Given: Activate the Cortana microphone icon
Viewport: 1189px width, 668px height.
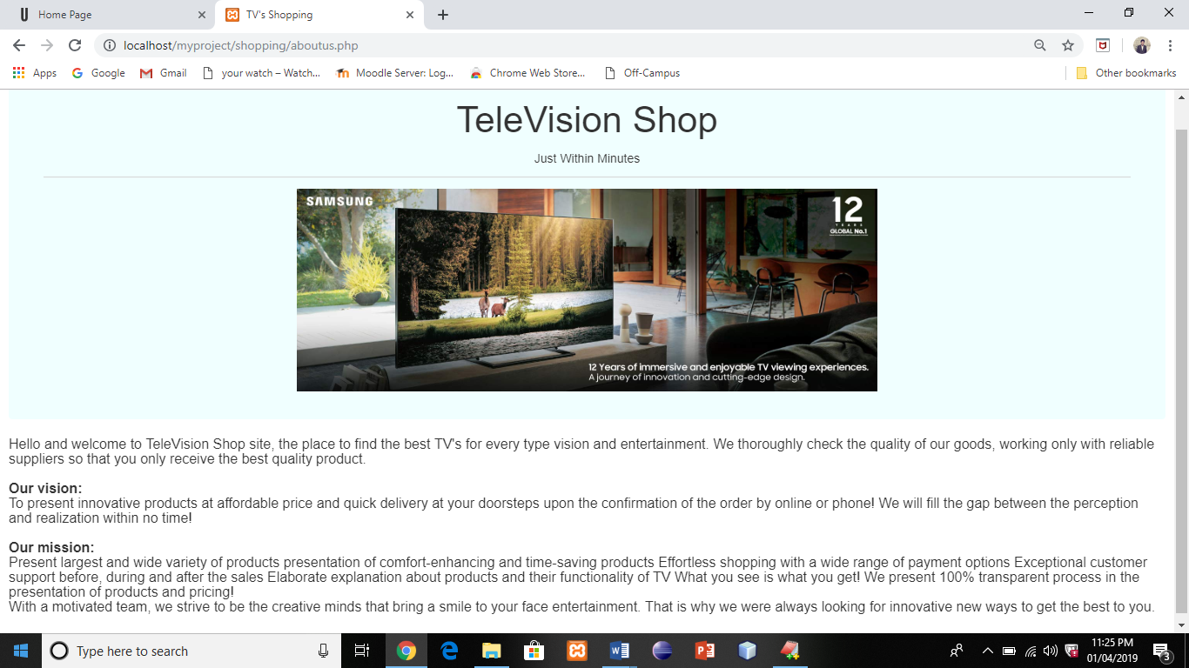Looking at the screenshot, I should tap(323, 651).
